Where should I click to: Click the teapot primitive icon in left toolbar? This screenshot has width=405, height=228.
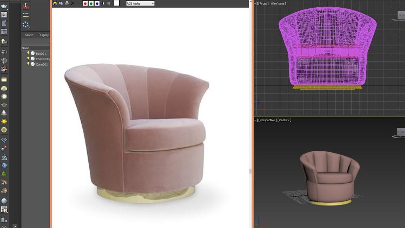pos(4,105)
